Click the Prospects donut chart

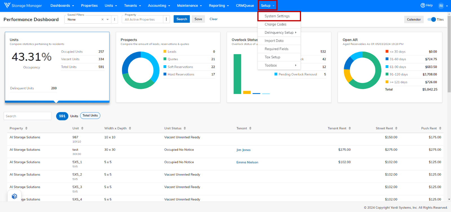140,70
